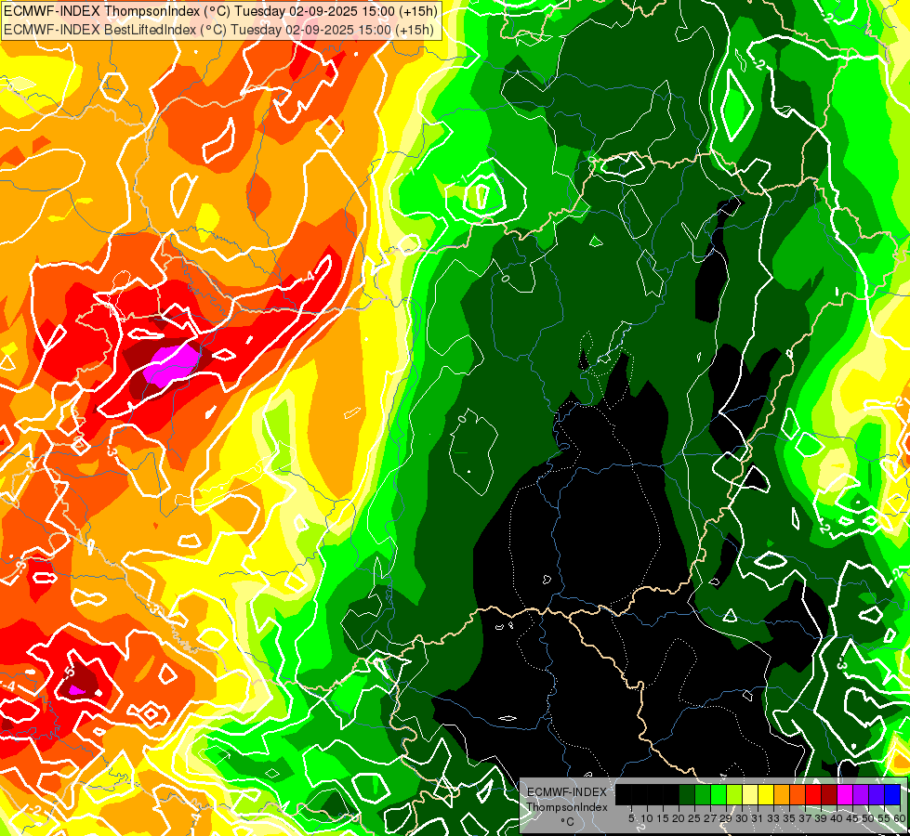Pick the yellow 31-33 legend swatch

point(766,794)
